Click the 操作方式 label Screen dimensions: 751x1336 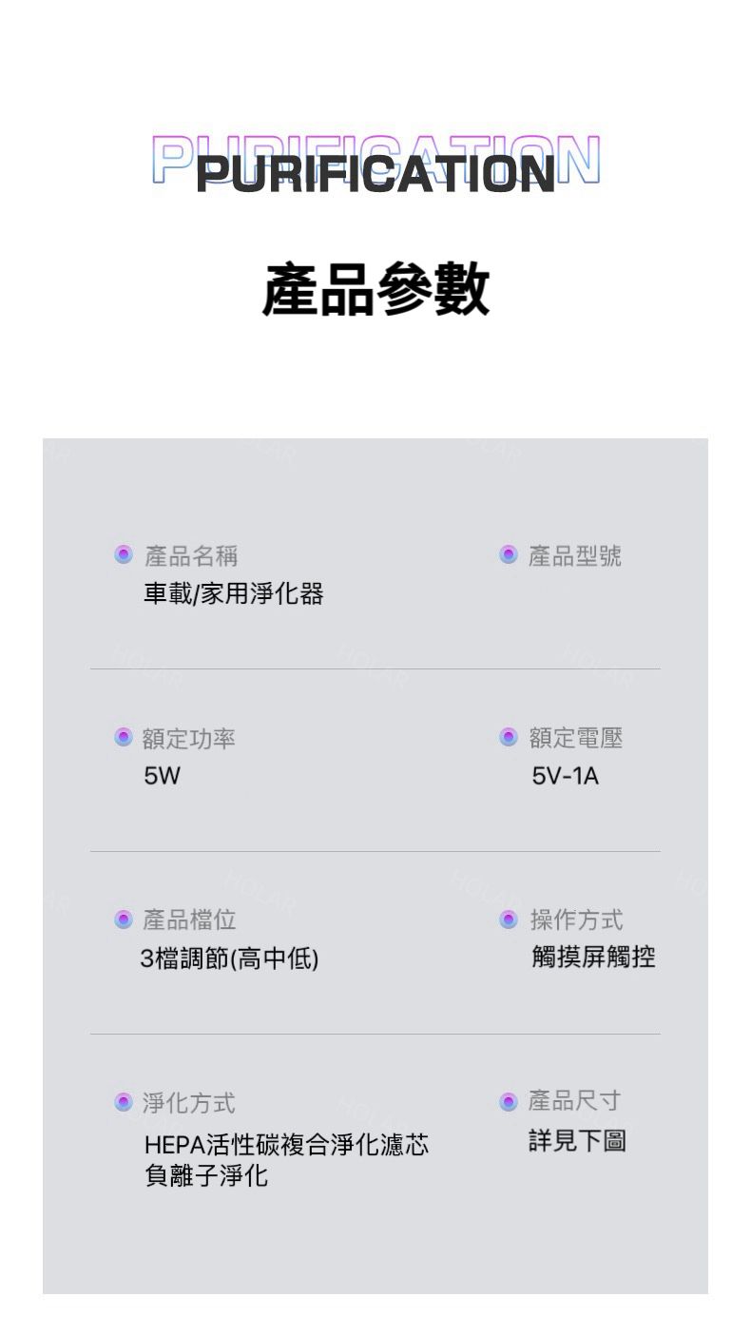pos(576,920)
